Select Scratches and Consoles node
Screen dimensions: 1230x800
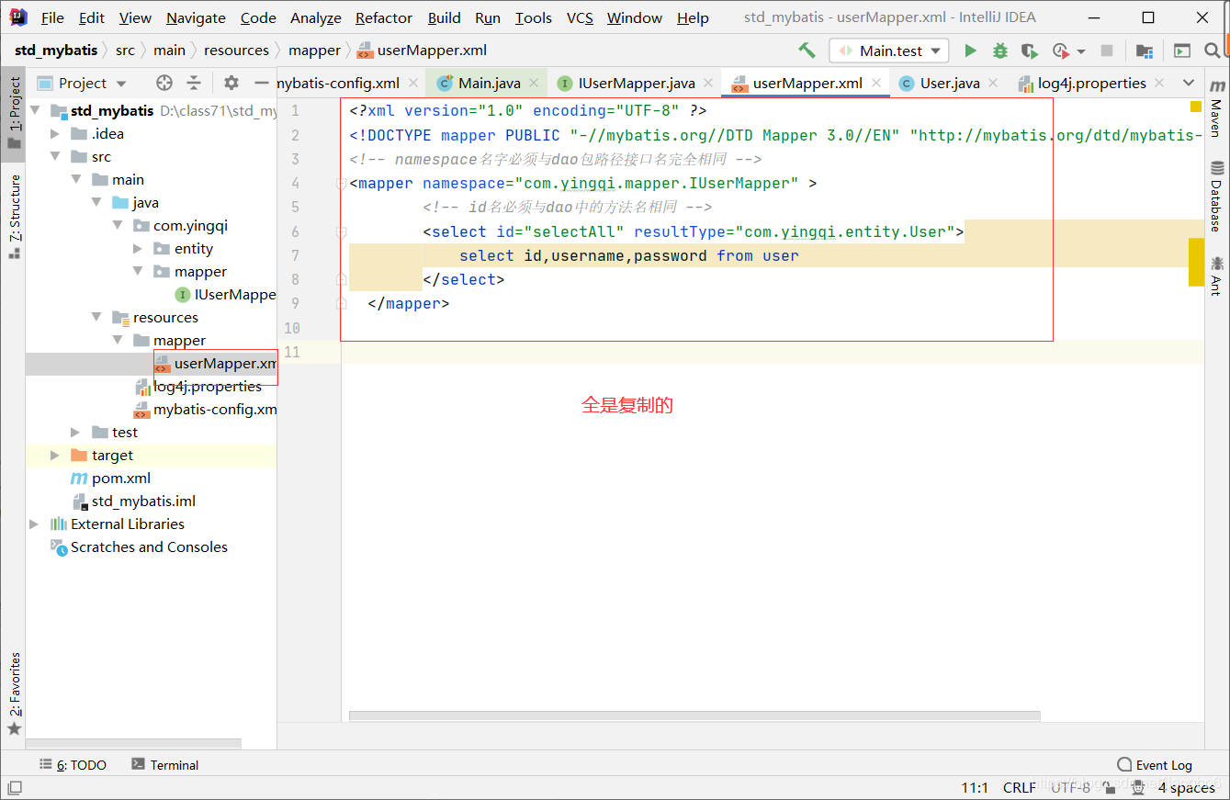(139, 547)
